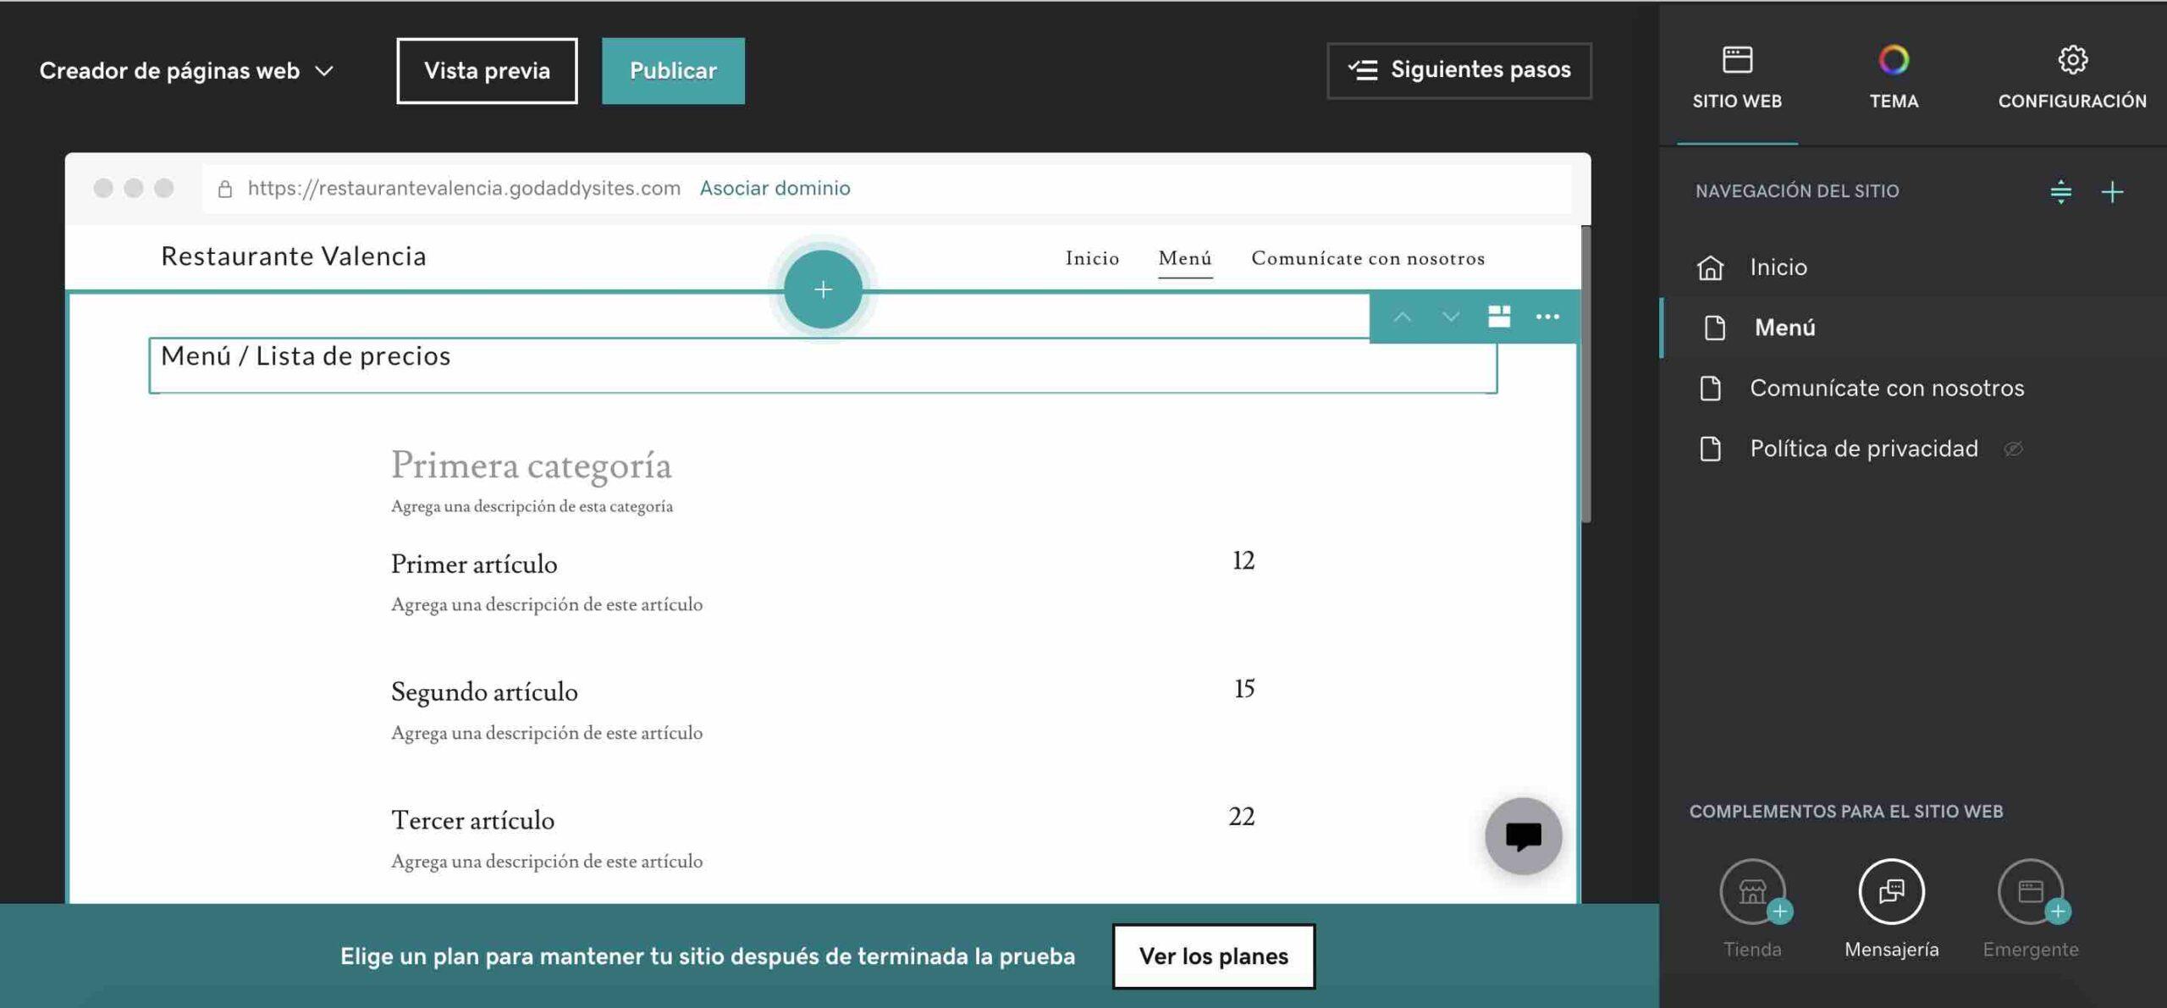Switch to the Tema color wheel panel
This screenshot has width=2167, height=1008.
point(1894,76)
